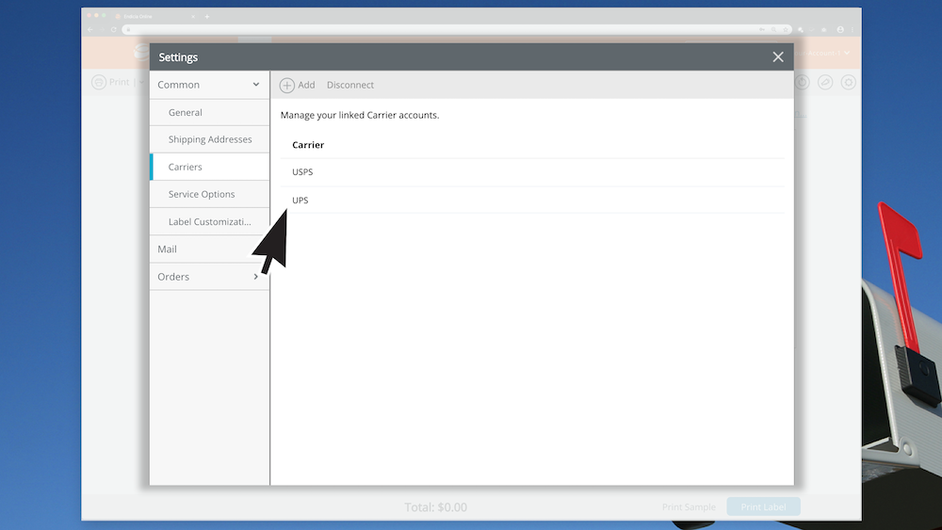Screen dimensions: 942x530
Task: Open Label Customization settings
Action: [210, 222]
